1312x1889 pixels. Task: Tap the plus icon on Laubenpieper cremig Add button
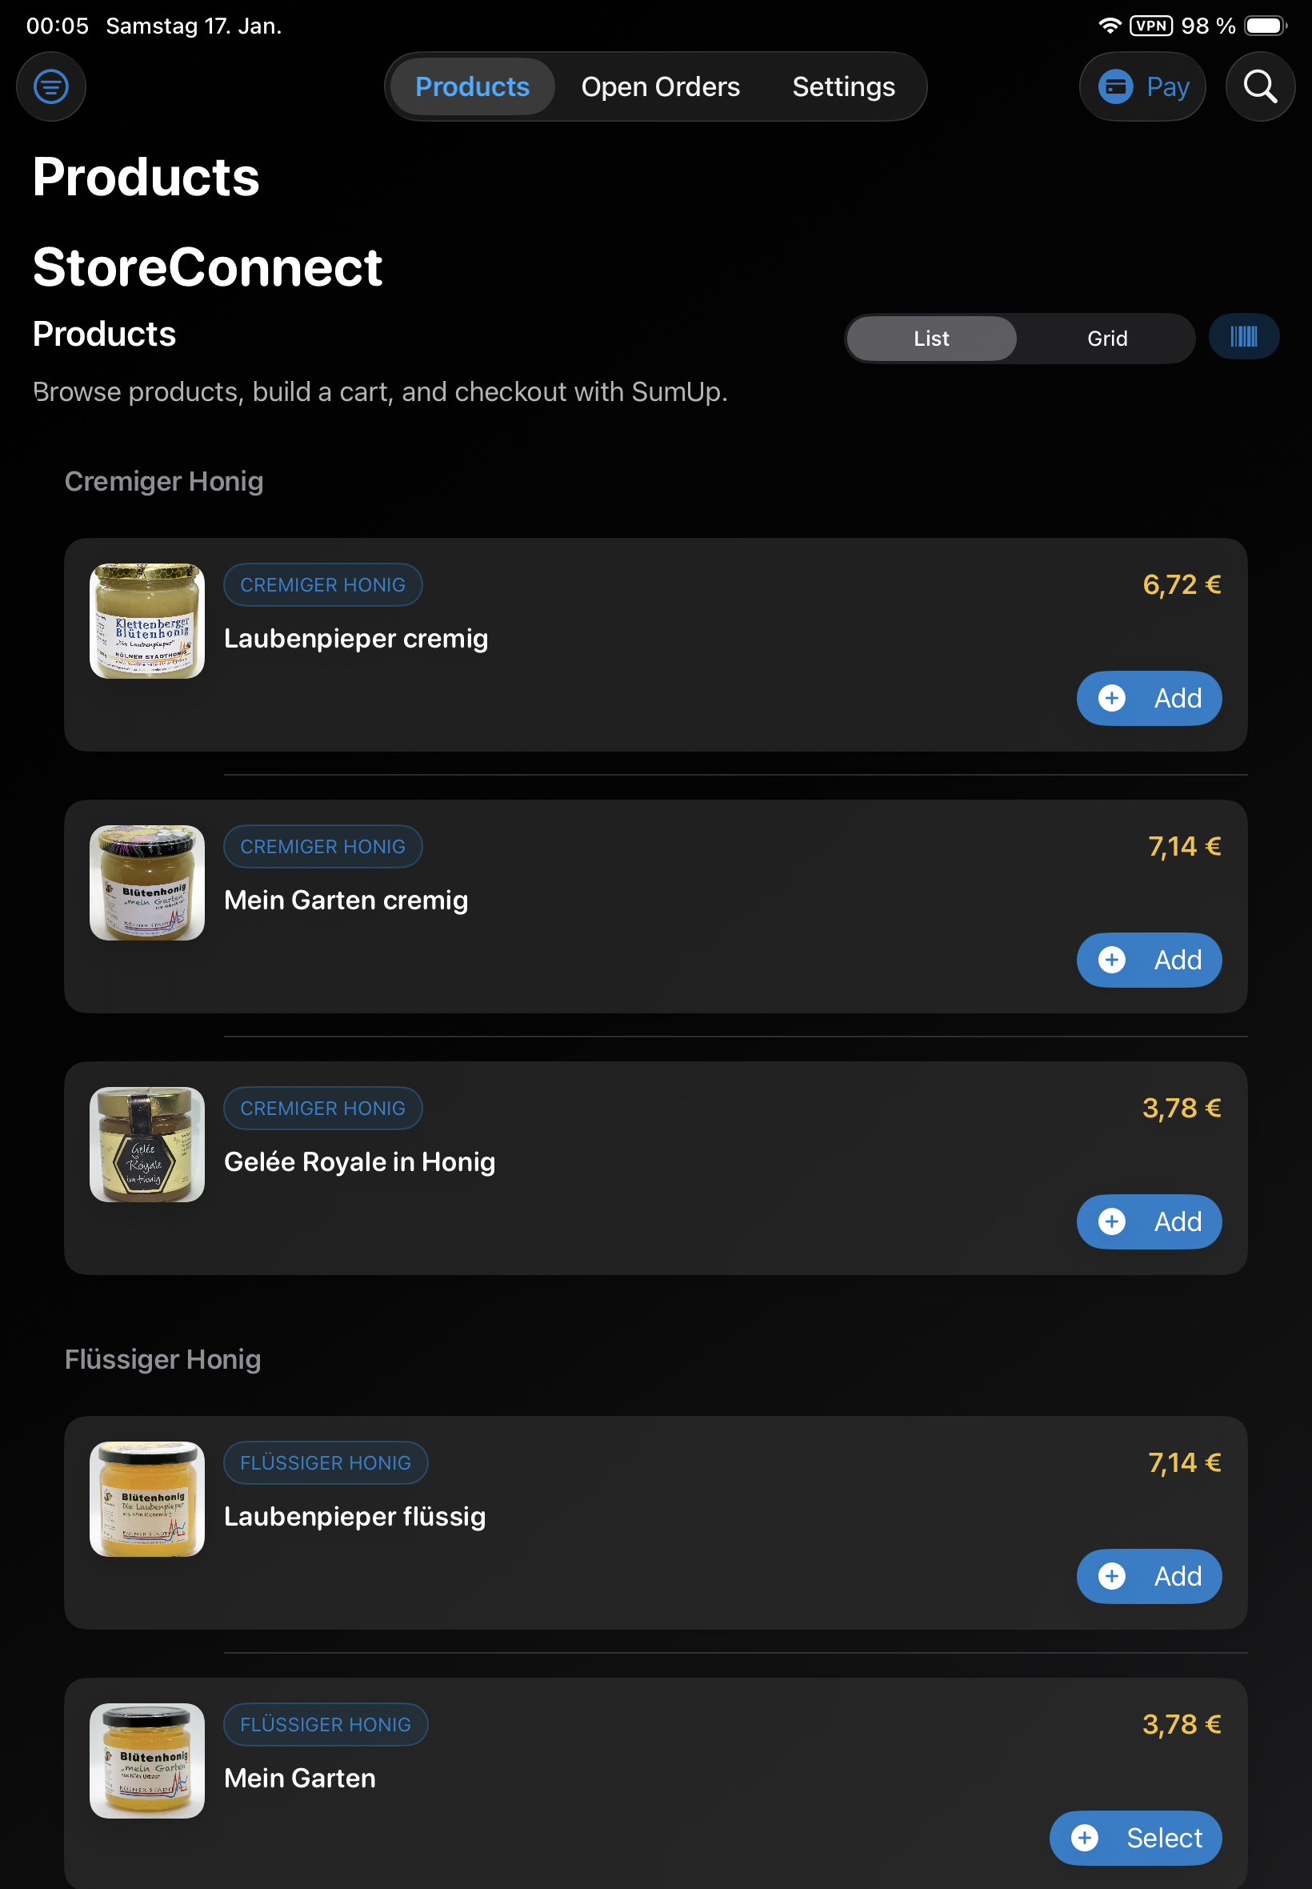click(x=1112, y=698)
